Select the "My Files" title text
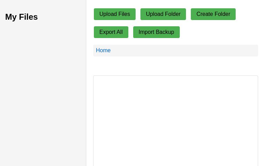 [21, 17]
